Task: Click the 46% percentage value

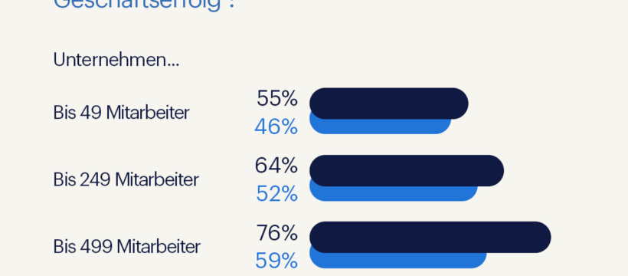Action: click(276, 127)
